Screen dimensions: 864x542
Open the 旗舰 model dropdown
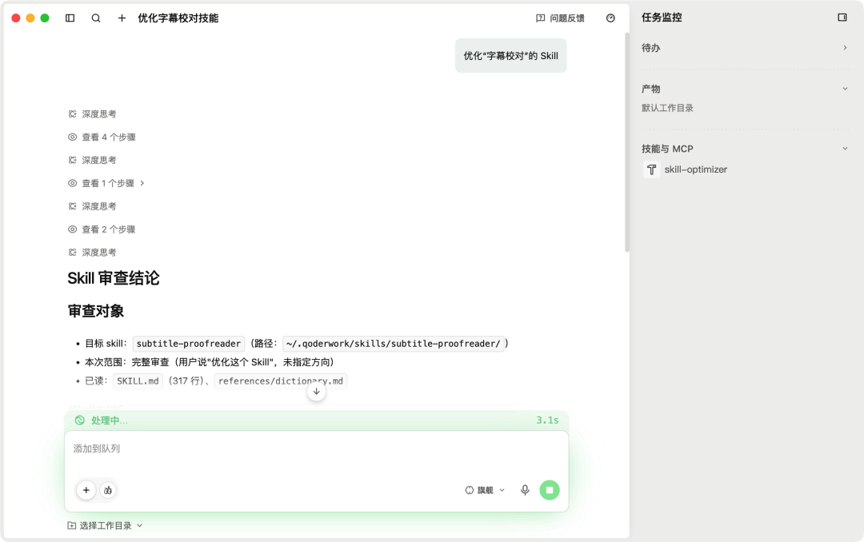click(x=485, y=490)
